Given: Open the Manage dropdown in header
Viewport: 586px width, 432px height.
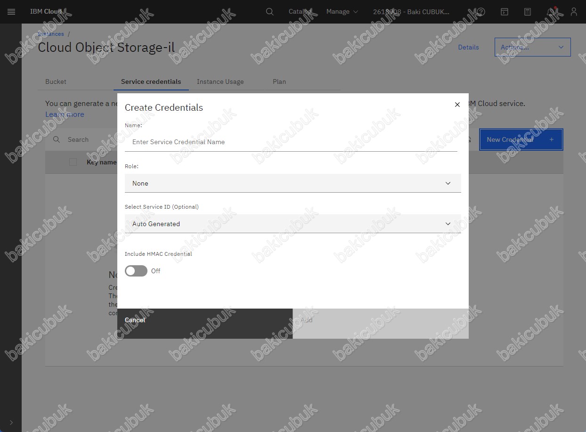Looking at the screenshot, I should pos(342,12).
